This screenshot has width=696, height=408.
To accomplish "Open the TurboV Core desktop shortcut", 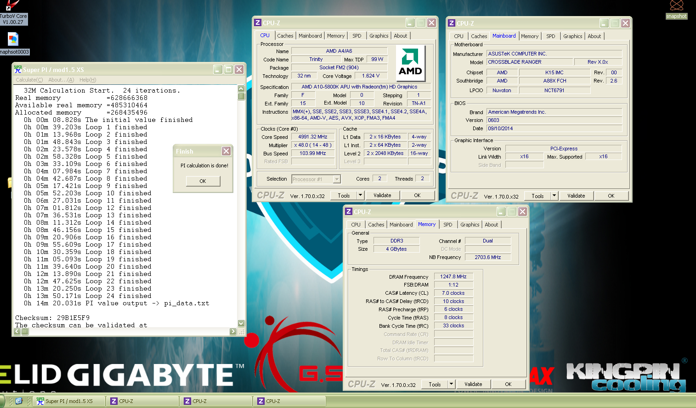I will coord(13,12).
